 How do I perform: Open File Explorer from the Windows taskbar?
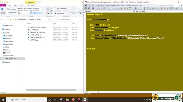coord(67,99)
